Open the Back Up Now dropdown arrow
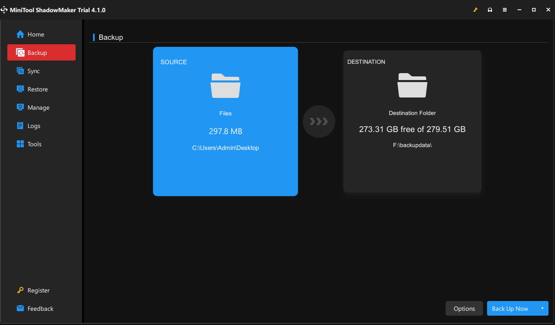The width and height of the screenshot is (555, 325). pos(542,308)
